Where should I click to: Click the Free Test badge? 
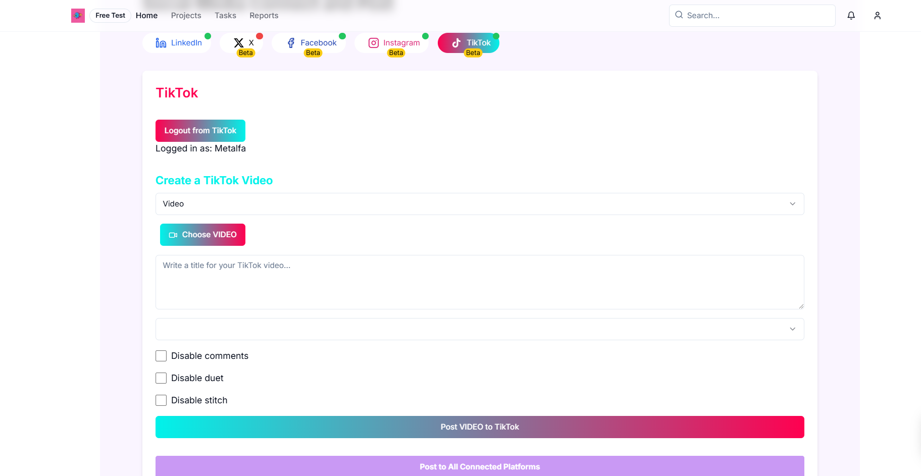pos(111,16)
